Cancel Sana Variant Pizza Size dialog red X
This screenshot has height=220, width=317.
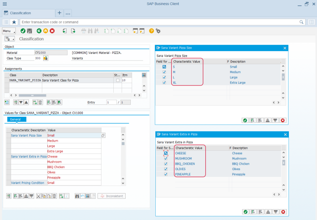tap(283, 121)
